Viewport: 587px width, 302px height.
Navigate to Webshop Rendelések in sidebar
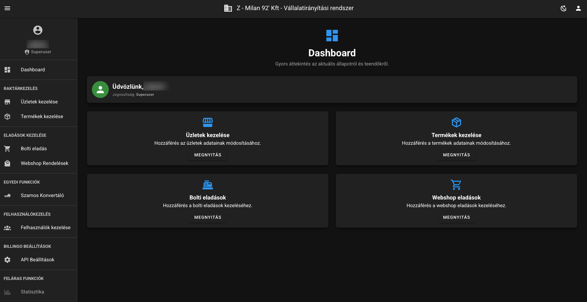click(44, 163)
